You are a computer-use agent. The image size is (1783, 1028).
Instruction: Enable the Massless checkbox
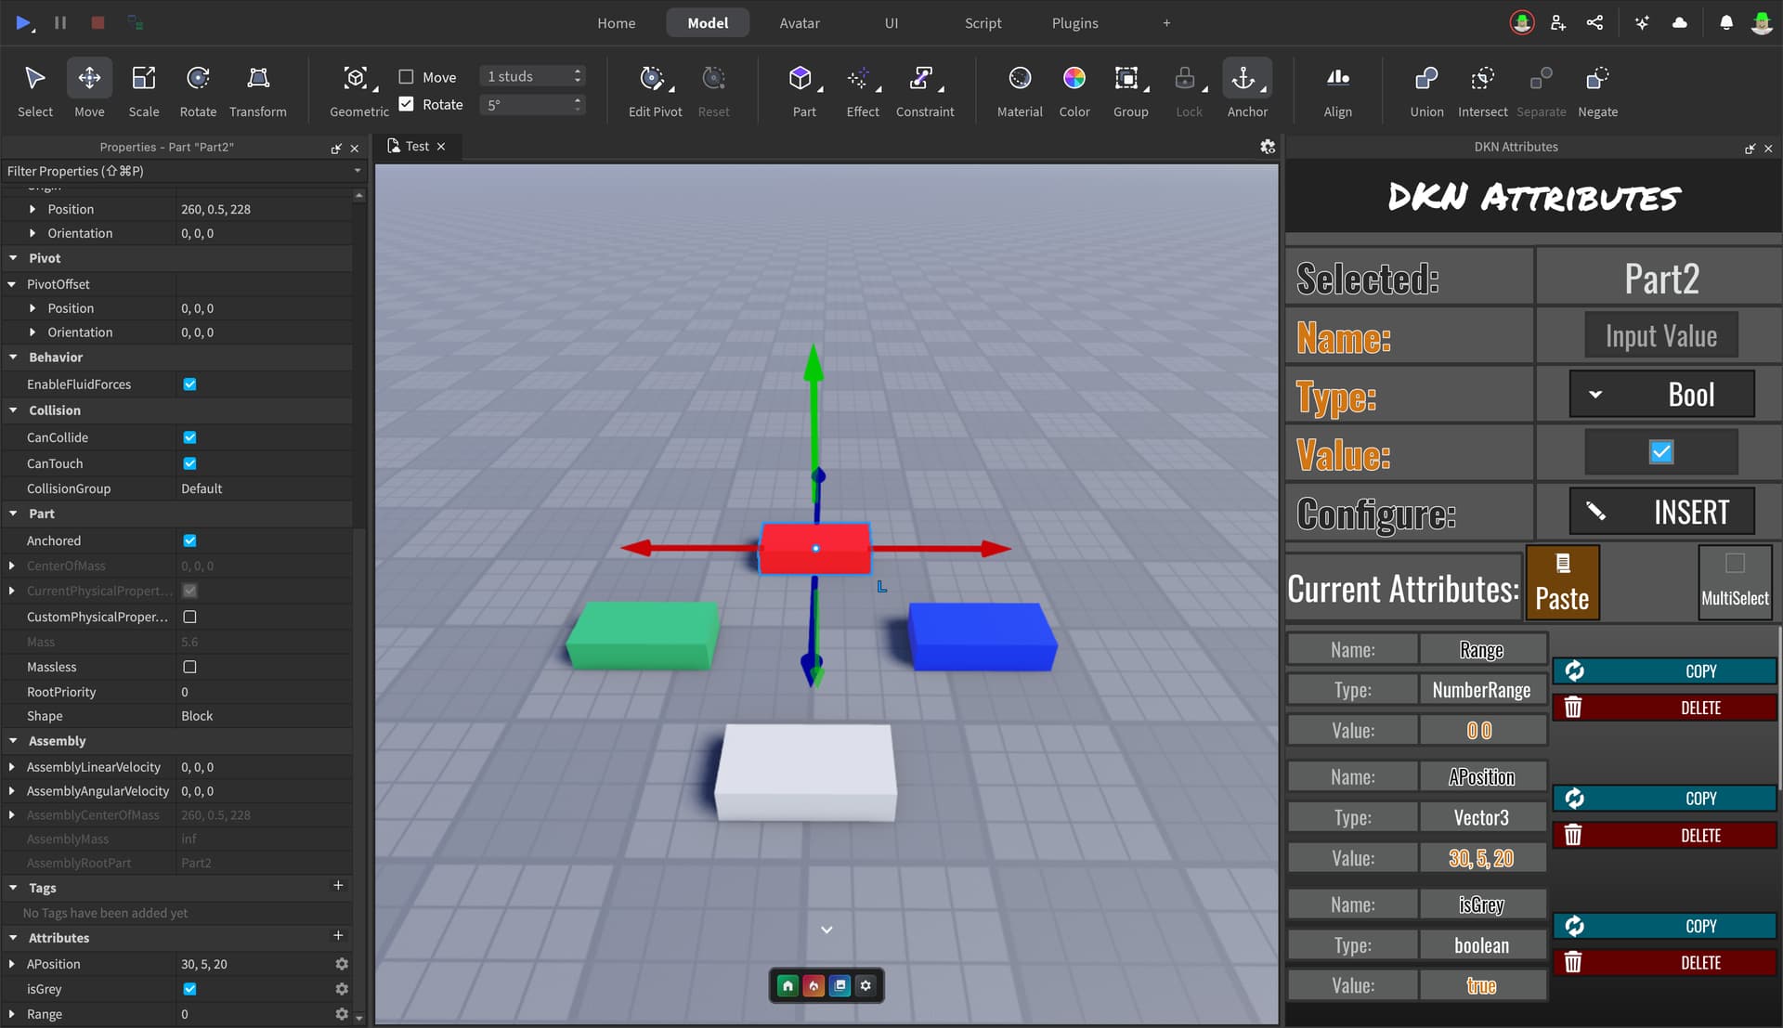189,667
